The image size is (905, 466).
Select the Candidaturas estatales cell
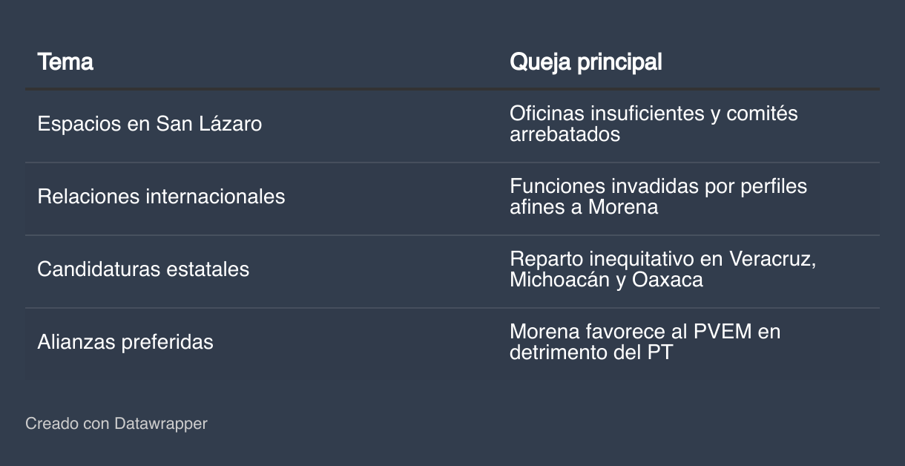[x=143, y=269]
